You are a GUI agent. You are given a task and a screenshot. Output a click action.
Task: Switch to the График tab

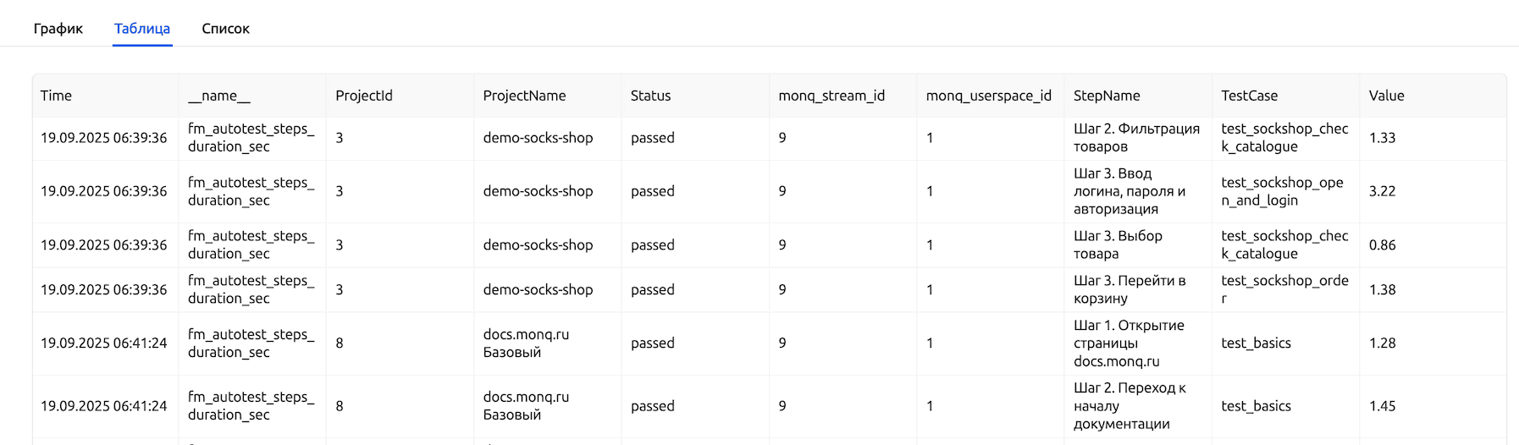58,29
